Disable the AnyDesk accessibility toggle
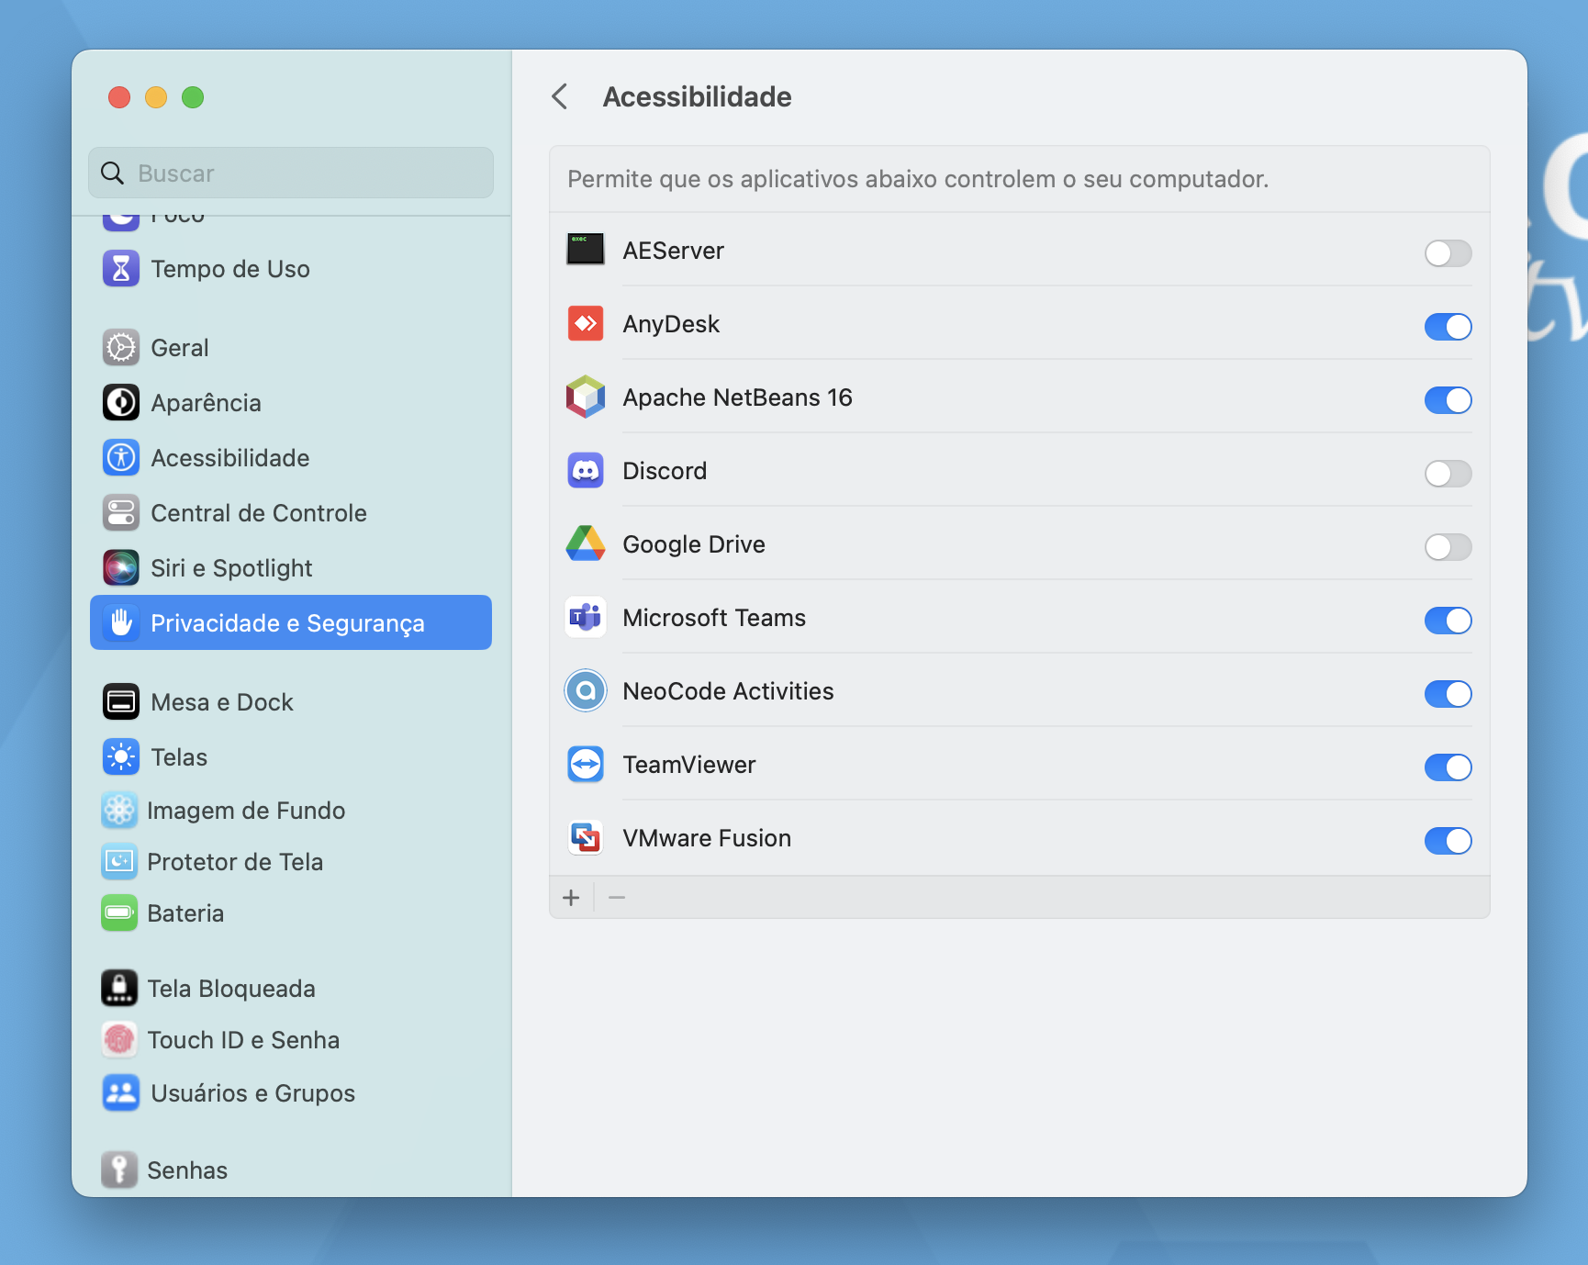1588x1265 pixels. (1448, 326)
